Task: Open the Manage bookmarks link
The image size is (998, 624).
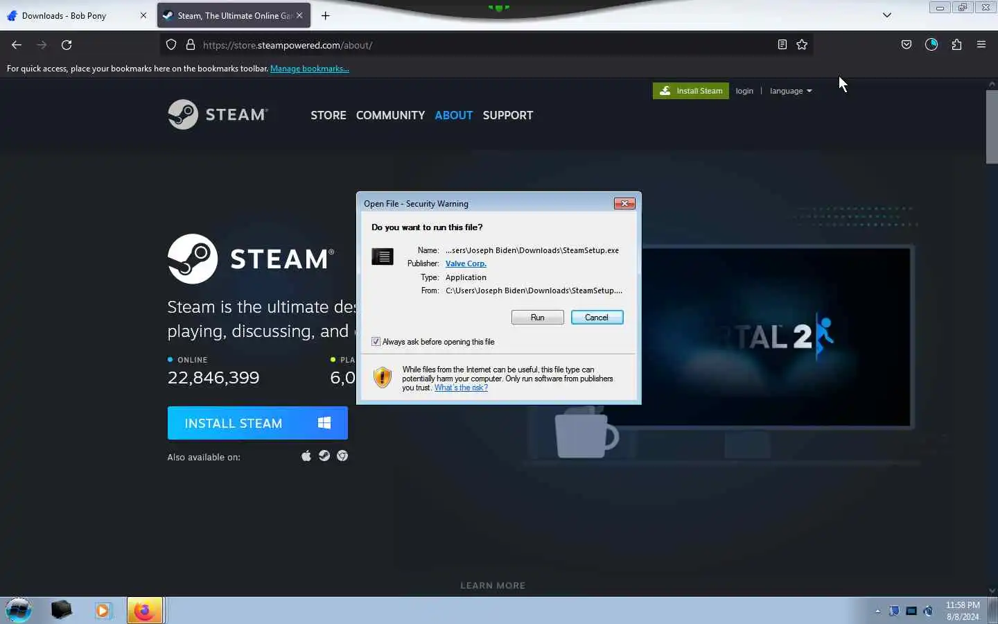Action: point(310,69)
